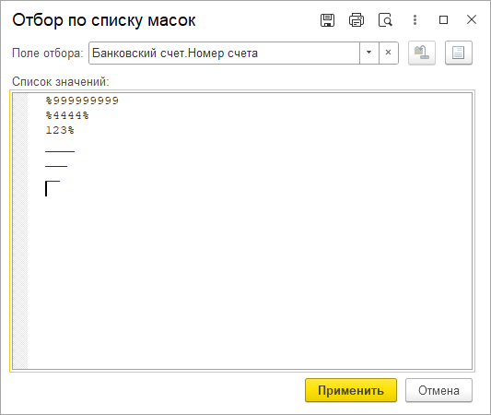The height and width of the screenshot is (415, 491).
Task: Save the mask list with diskette icon
Action: pyautogui.click(x=327, y=20)
